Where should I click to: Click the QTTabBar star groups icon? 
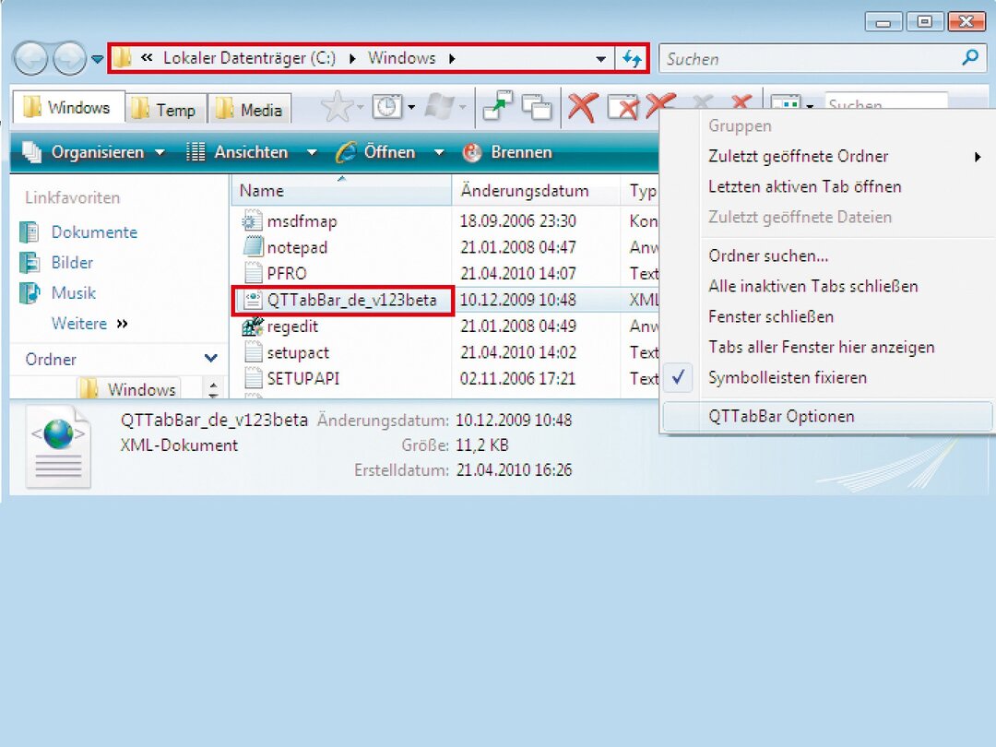pyautogui.click(x=337, y=108)
